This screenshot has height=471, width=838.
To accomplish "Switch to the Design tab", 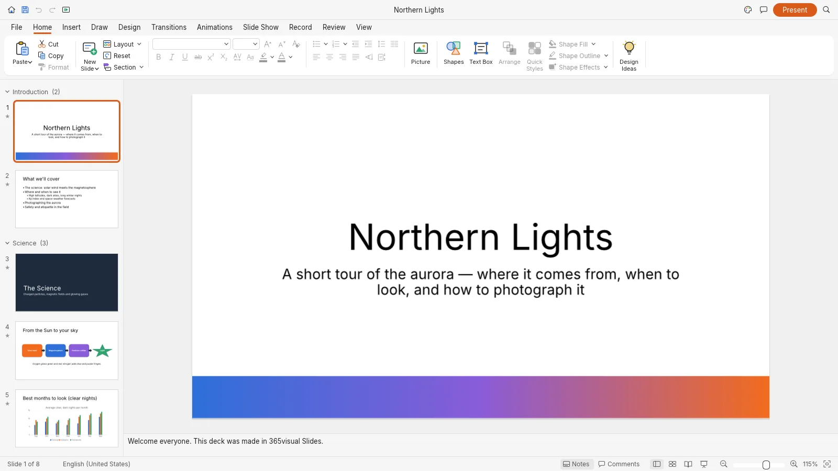I will coord(129,27).
